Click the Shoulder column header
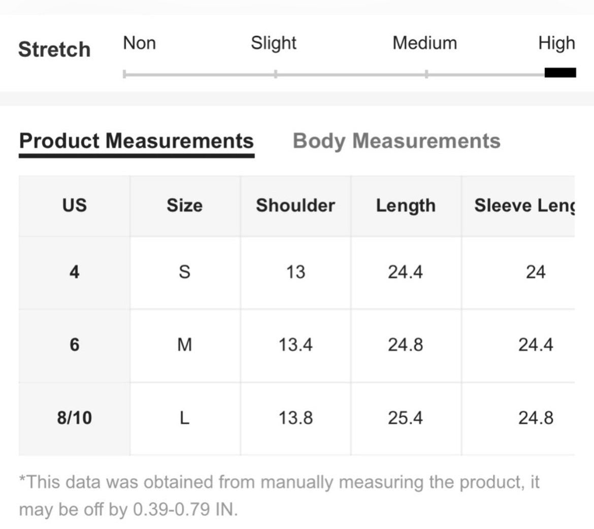The image size is (594, 529). coord(295,206)
